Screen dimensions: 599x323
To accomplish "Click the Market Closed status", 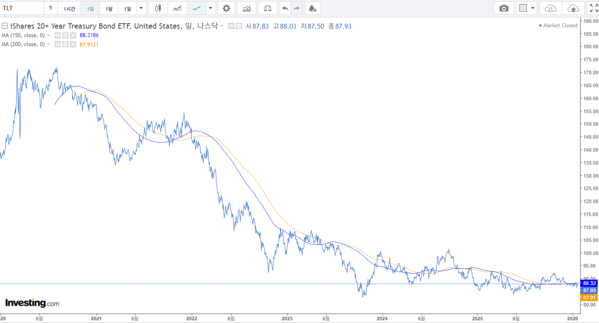I will point(558,25).
